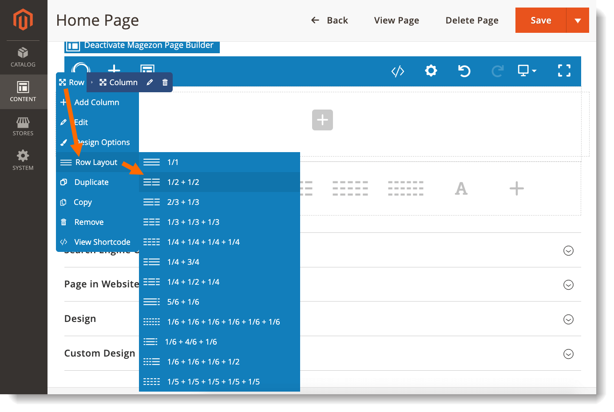Open the Page Builder settings gear
Screen dimensions: 614x412
coord(431,71)
